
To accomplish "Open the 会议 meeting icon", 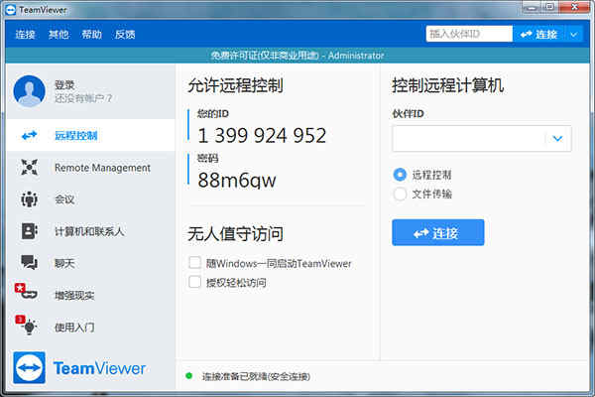I will point(29,199).
